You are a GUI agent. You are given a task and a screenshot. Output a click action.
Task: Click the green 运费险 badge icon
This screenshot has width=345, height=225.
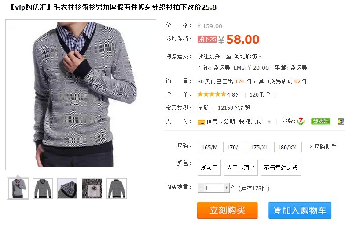click(x=321, y=121)
